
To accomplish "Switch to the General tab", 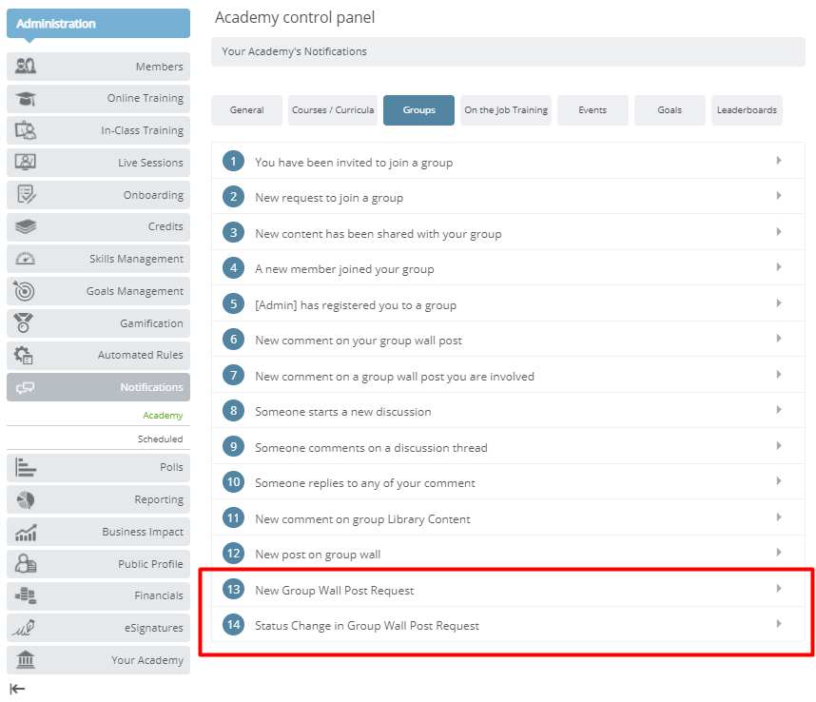I will click(x=246, y=110).
